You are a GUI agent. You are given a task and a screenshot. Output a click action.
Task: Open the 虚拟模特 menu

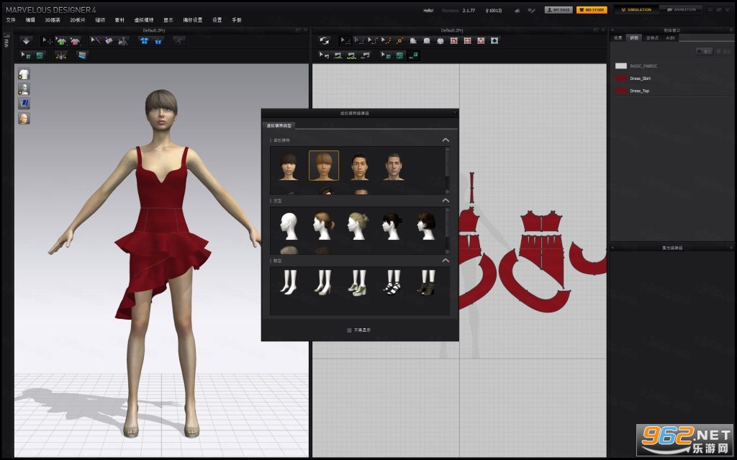coord(144,20)
